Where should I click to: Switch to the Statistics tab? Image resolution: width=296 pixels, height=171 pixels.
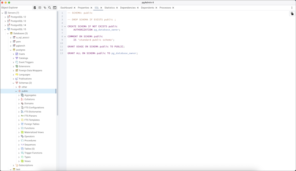tap(110, 8)
